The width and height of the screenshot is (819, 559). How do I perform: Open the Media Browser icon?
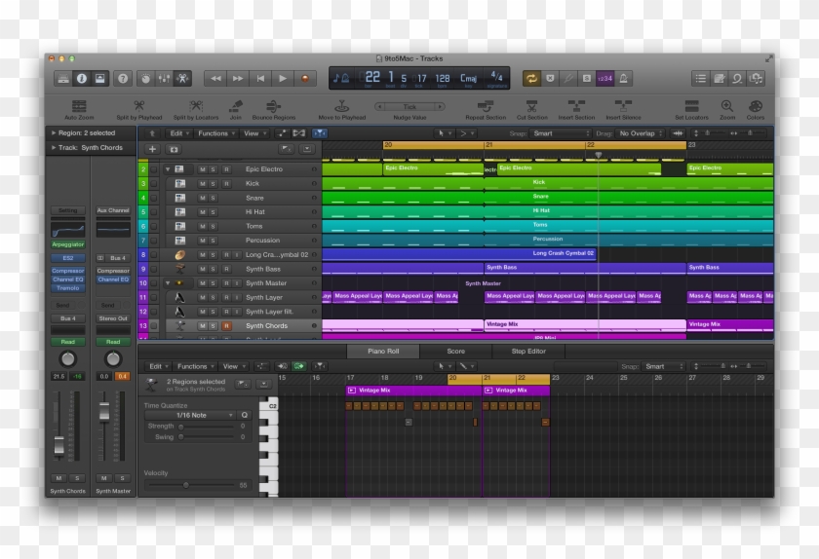[x=756, y=78]
